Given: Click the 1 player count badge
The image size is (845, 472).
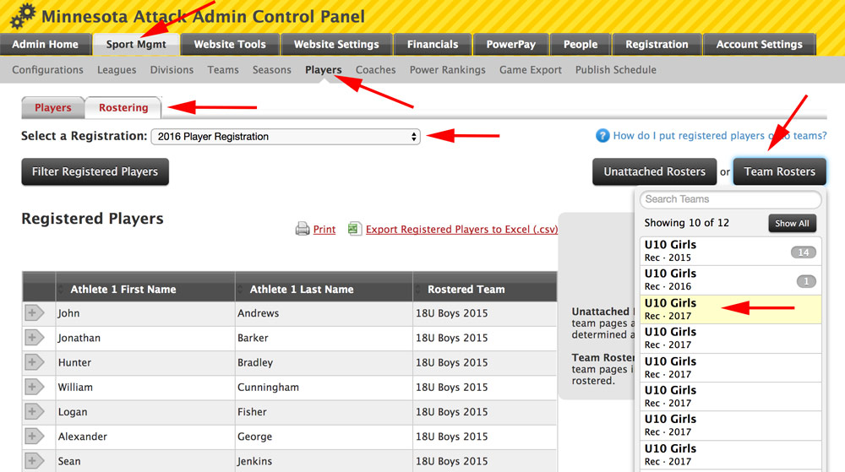Looking at the screenshot, I should (x=806, y=281).
